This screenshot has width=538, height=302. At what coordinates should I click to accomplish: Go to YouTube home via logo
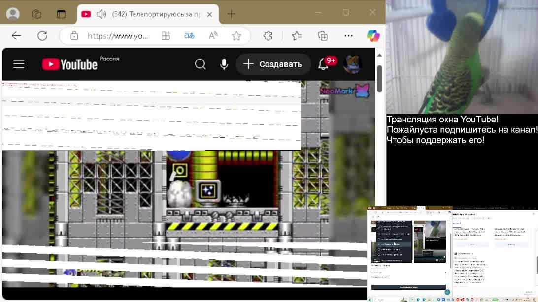69,64
